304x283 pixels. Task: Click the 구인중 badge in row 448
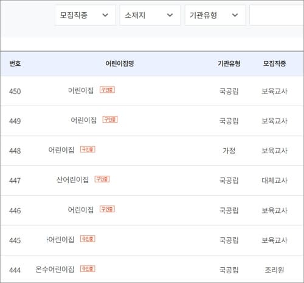click(x=88, y=149)
